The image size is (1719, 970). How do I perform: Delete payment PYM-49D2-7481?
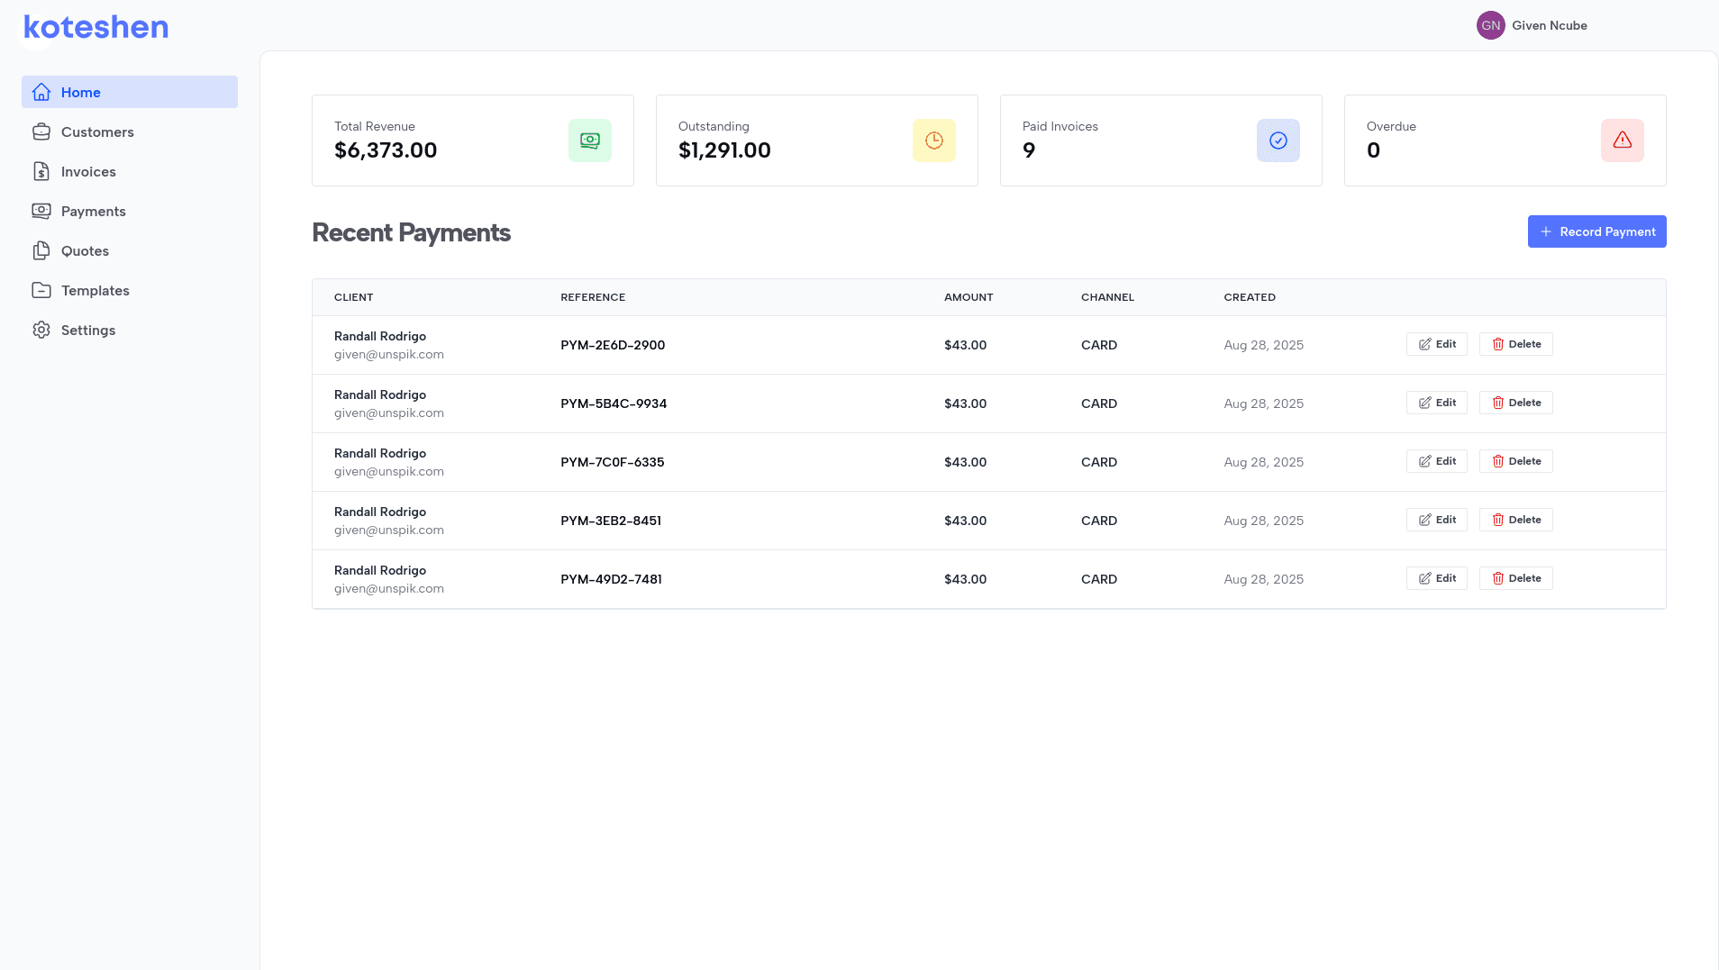[x=1516, y=578]
